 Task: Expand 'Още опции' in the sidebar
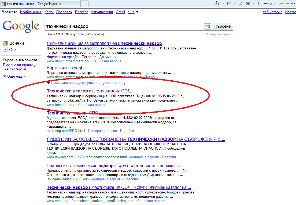coord(14,76)
